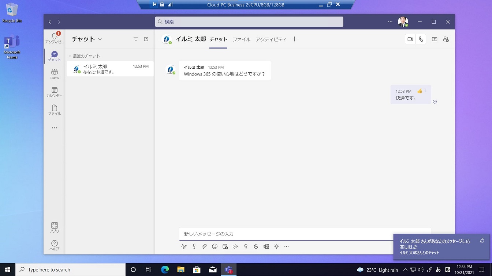
Task: Set delivery options with the exclamation icon
Action: point(194,246)
